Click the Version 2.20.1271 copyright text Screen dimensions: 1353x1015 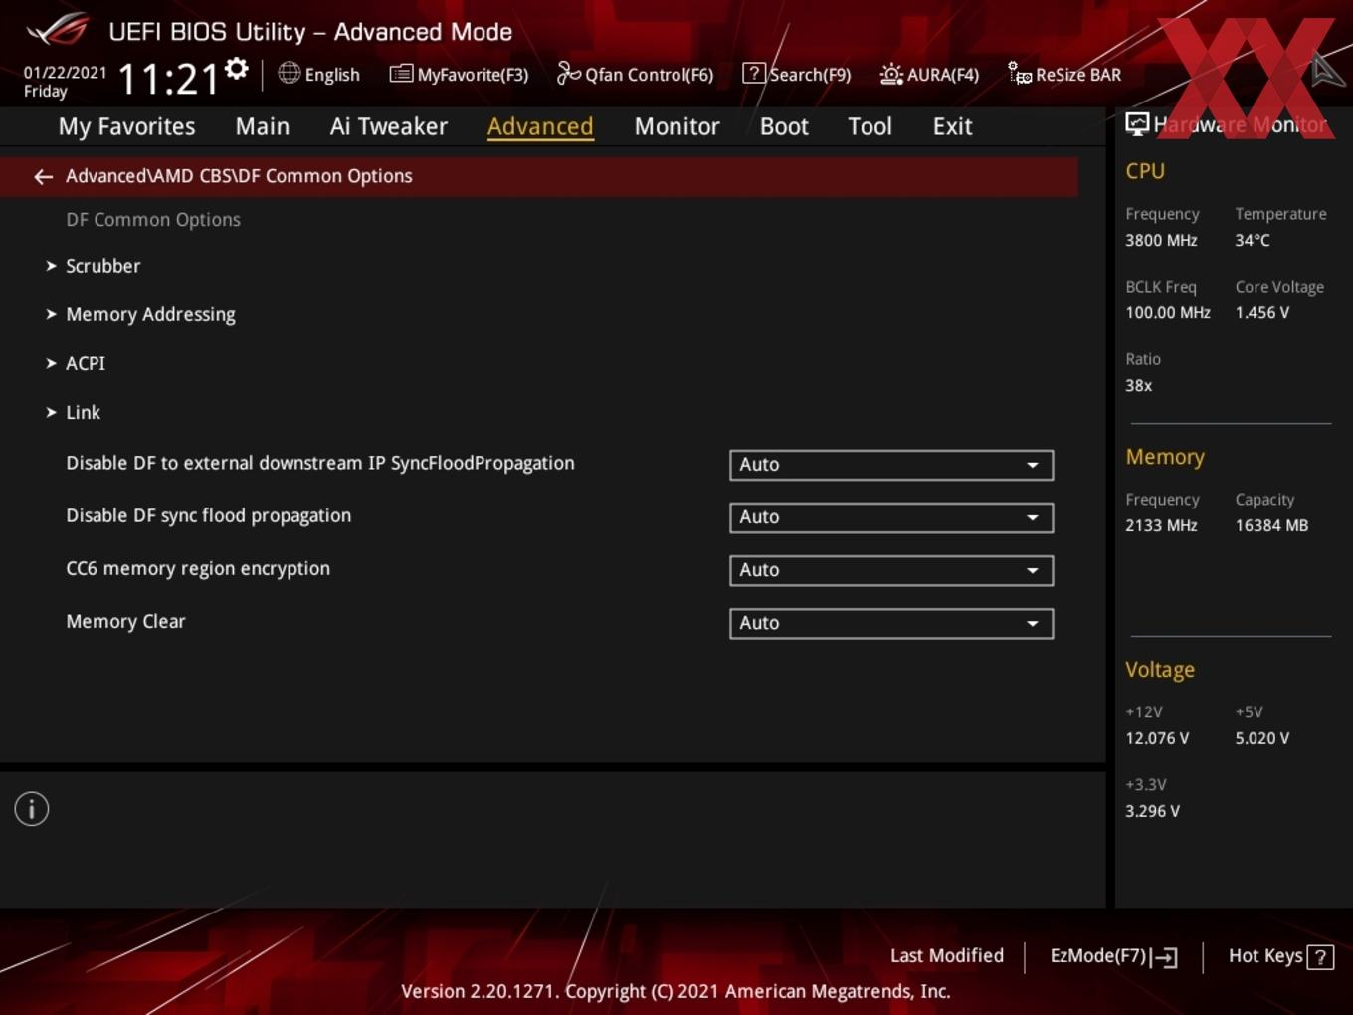click(x=676, y=991)
